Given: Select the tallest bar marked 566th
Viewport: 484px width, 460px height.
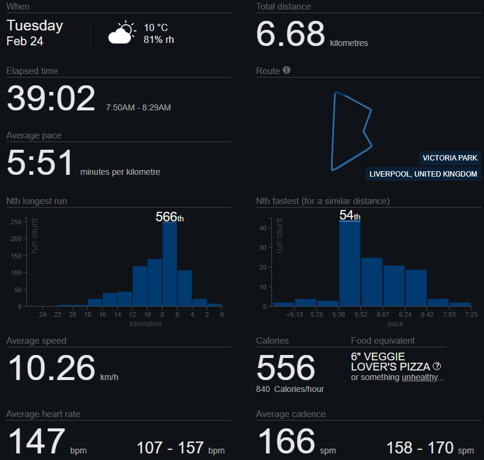Looking at the screenshot, I should (170, 264).
